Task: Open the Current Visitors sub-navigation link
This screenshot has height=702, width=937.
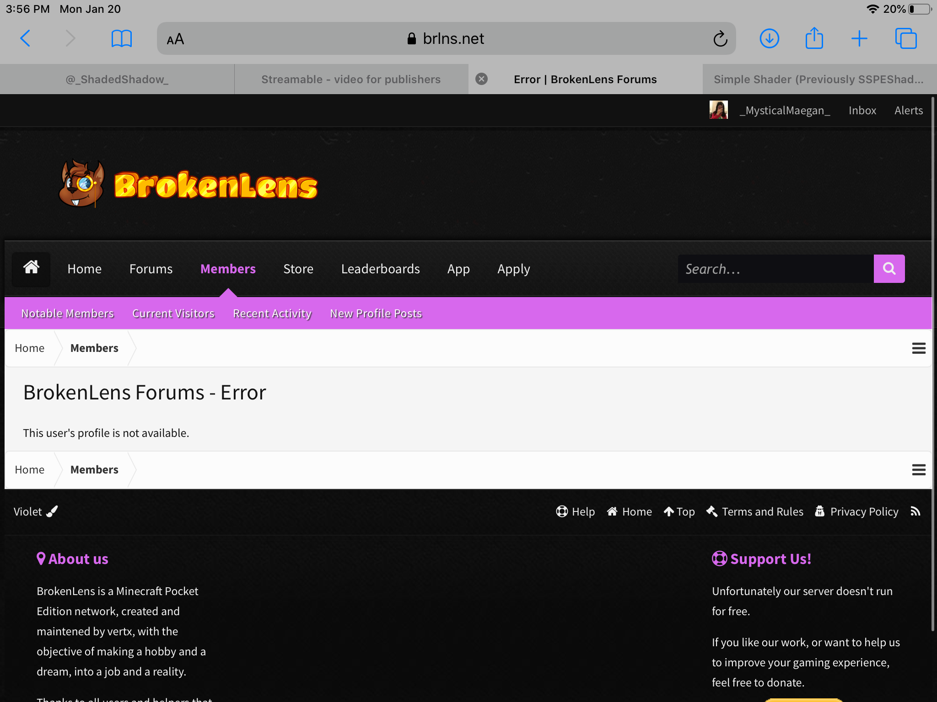Action: point(173,314)
